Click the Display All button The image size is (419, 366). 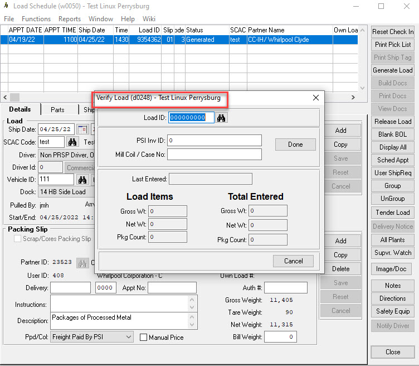coord(393,147)
